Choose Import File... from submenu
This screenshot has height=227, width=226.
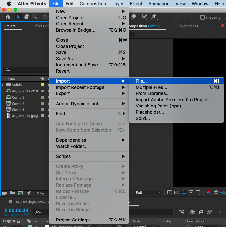tap(176, 81)
